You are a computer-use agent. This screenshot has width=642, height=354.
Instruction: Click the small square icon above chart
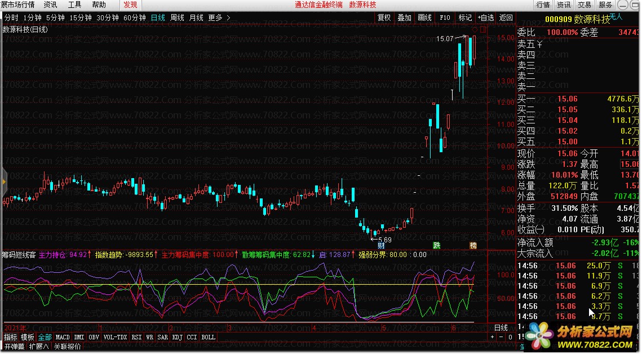coord(482,29)
